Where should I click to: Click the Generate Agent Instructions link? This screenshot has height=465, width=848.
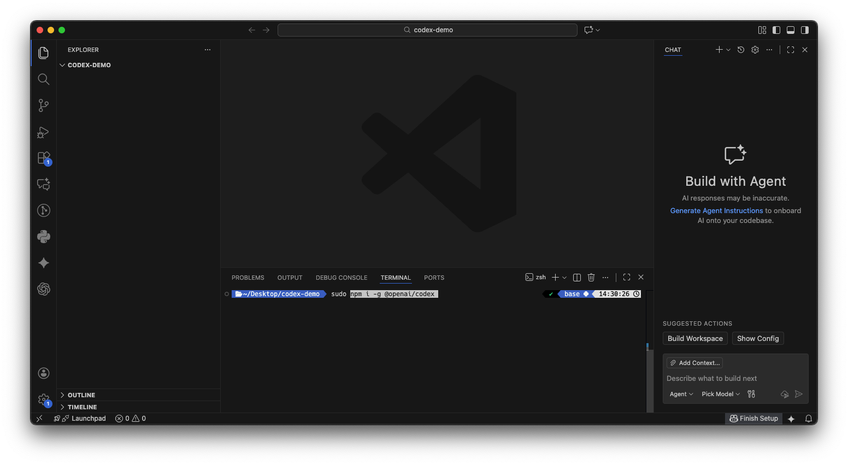[716, 210]
